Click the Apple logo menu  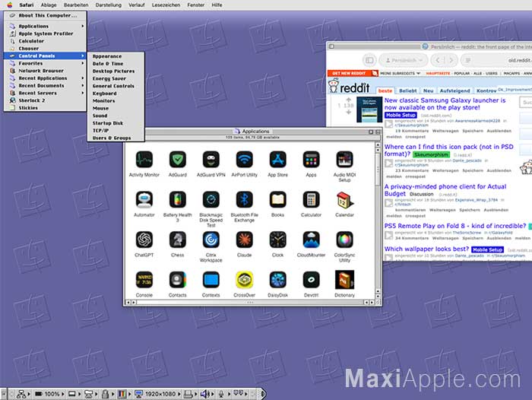[10, 5]
